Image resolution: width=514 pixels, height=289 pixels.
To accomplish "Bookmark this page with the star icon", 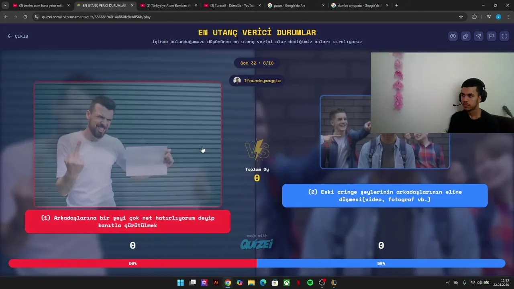I will [x=461, y=17].
